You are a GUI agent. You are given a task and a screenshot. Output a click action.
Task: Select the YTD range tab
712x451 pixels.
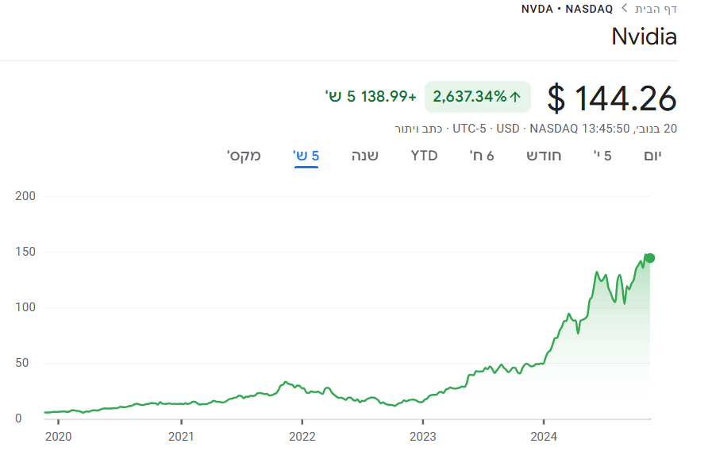click(424, 156)
